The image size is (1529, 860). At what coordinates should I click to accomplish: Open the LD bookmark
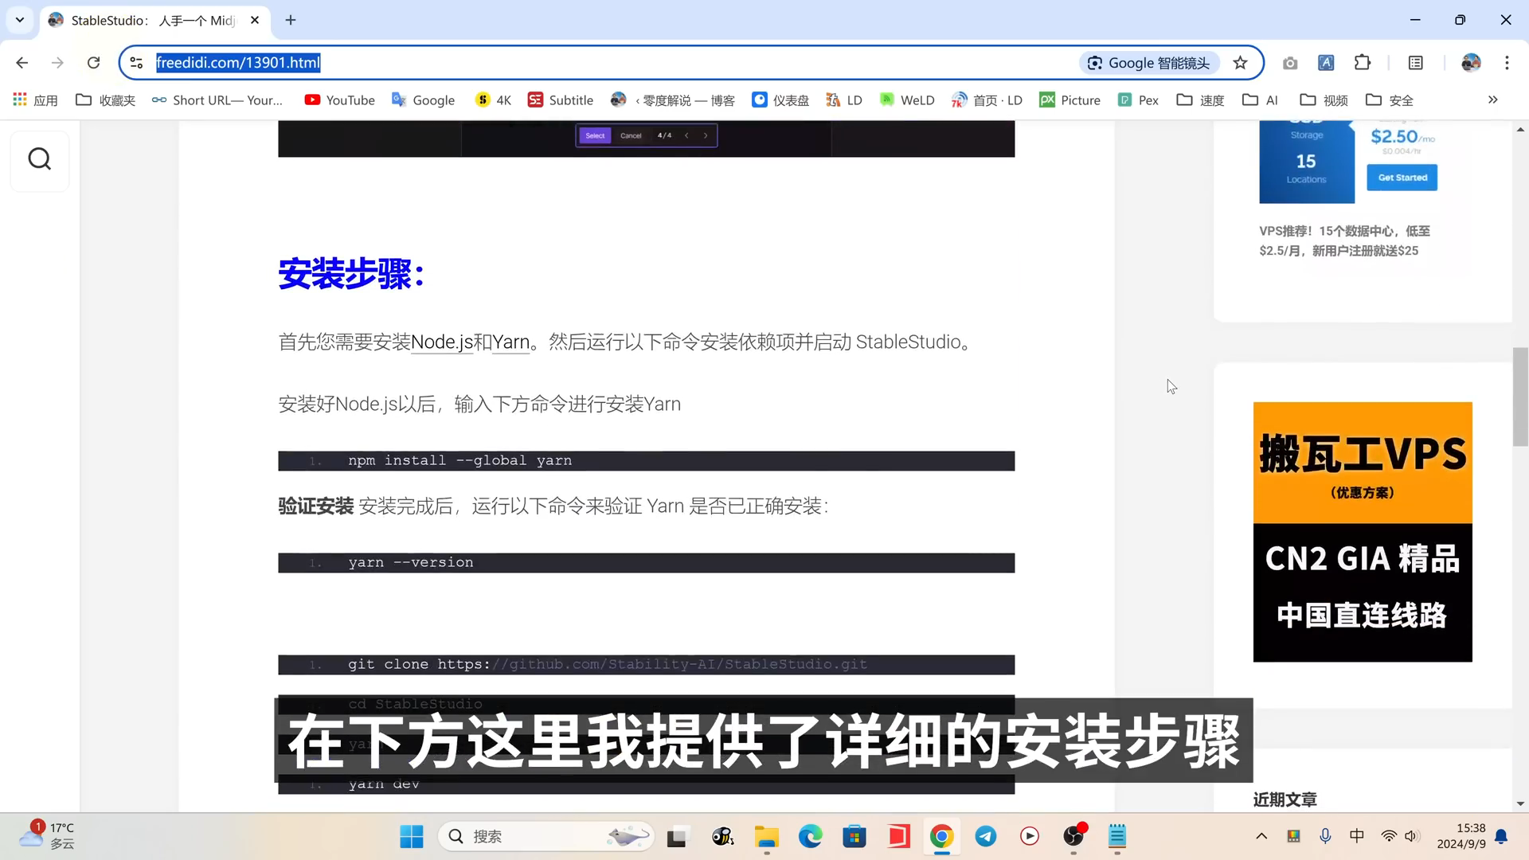pos(844,100)
